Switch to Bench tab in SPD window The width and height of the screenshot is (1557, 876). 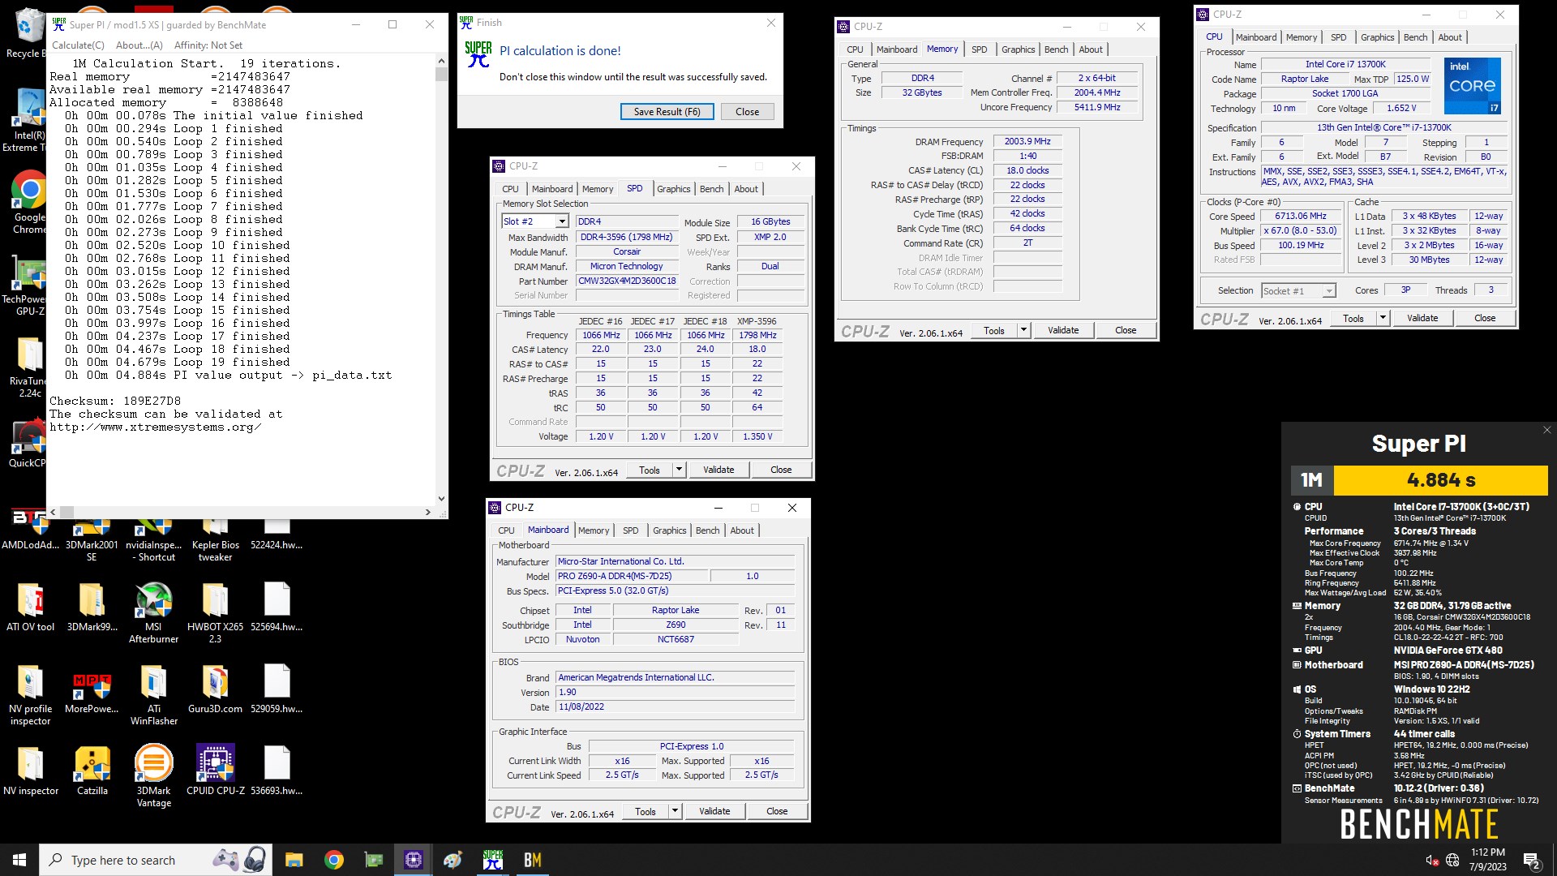coord(711,189)
